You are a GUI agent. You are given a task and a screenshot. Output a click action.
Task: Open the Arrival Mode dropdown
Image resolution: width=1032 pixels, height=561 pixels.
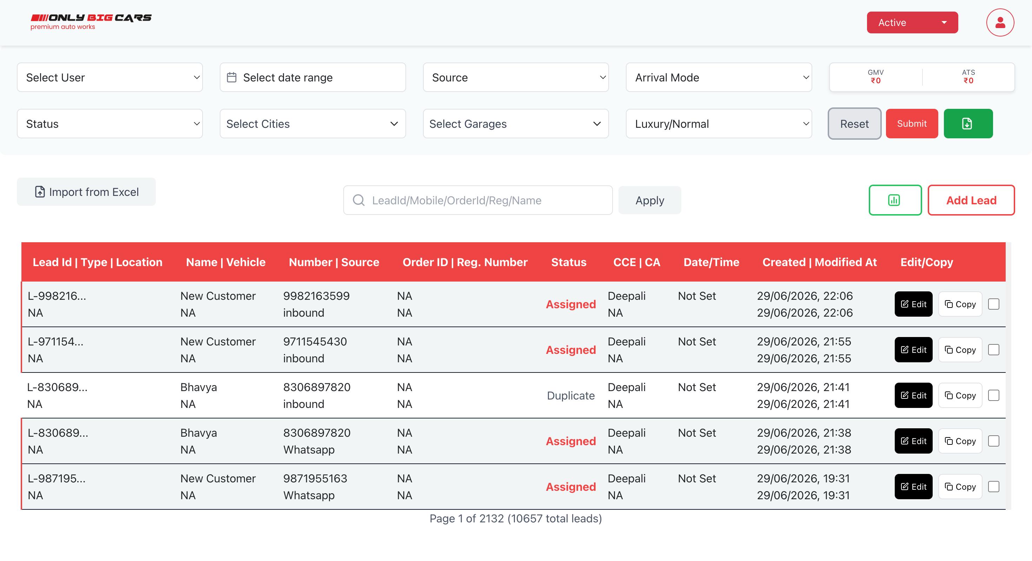pos(719,77)
